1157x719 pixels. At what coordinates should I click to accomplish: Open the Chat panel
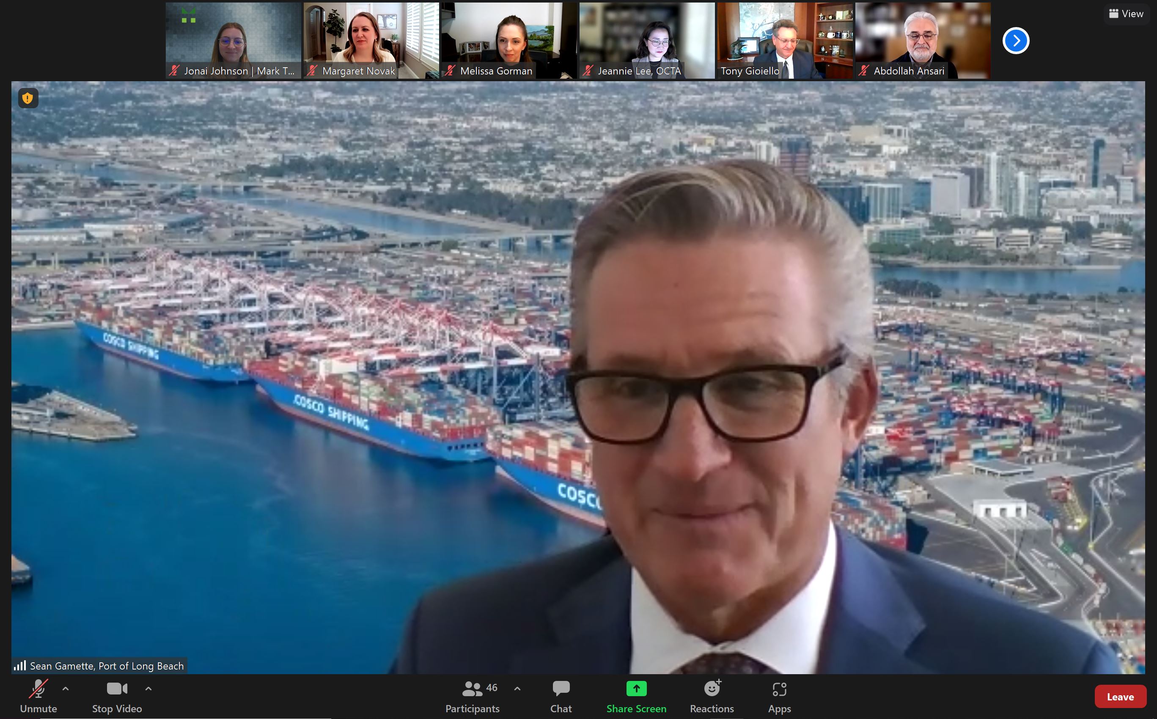561,696
